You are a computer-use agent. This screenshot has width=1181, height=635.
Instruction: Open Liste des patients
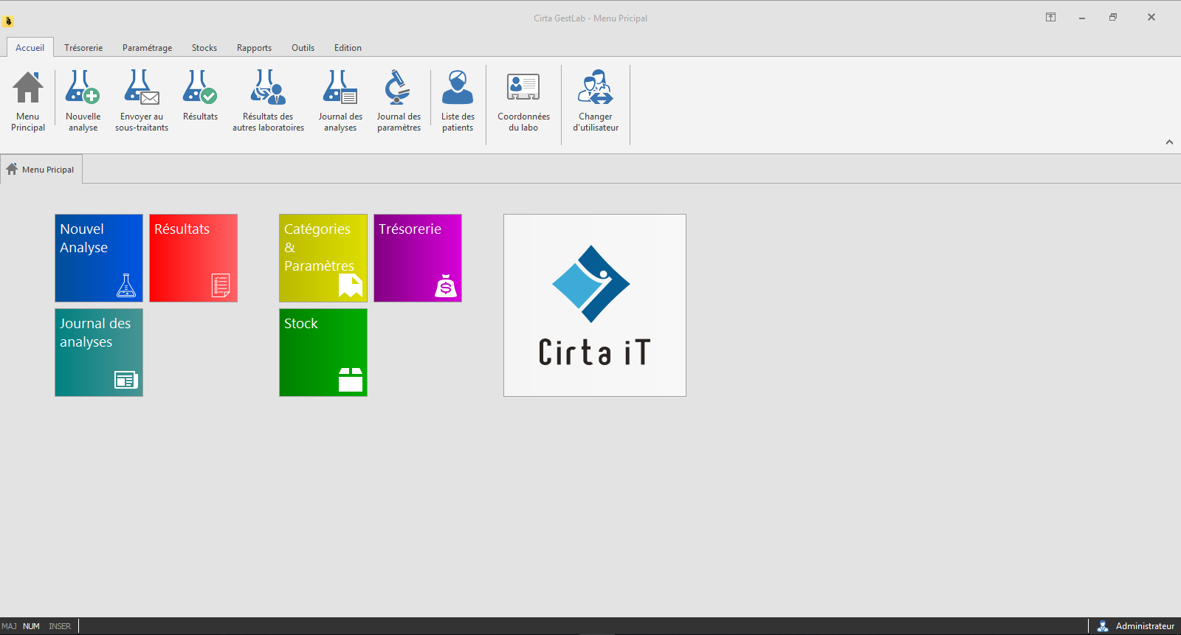click(x=458, y=101)
